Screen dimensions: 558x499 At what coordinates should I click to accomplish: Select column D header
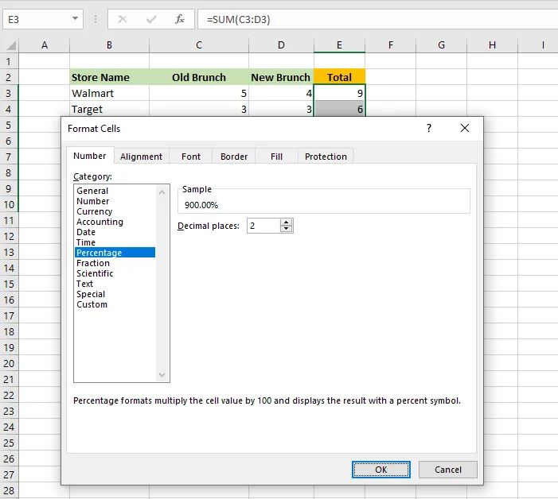(281, 45)
